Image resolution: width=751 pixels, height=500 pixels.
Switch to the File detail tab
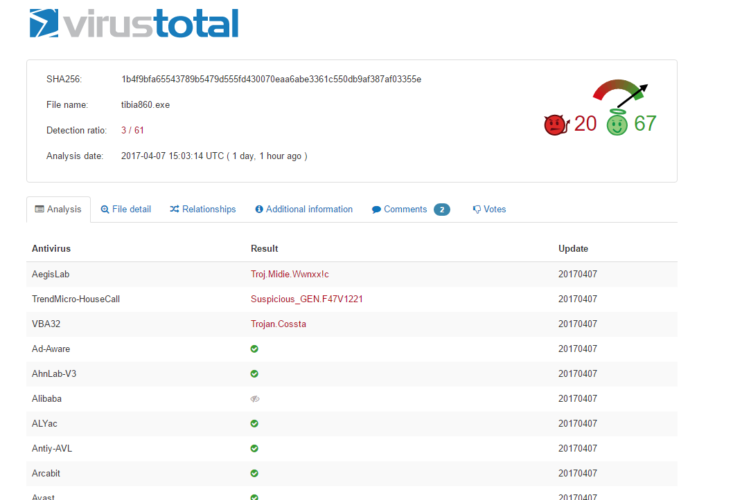tap(126, 210)
